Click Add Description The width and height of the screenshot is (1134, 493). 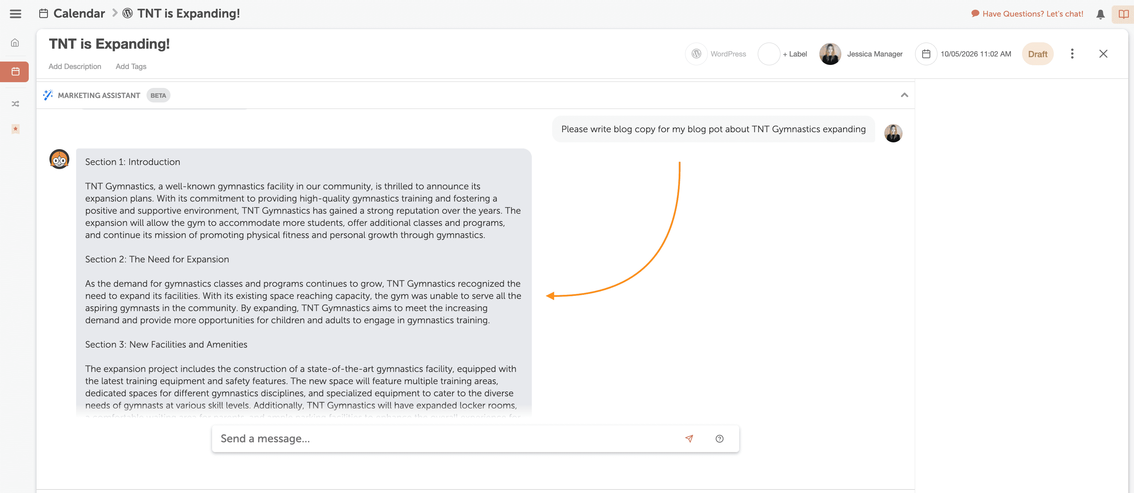tap(75, 67)
